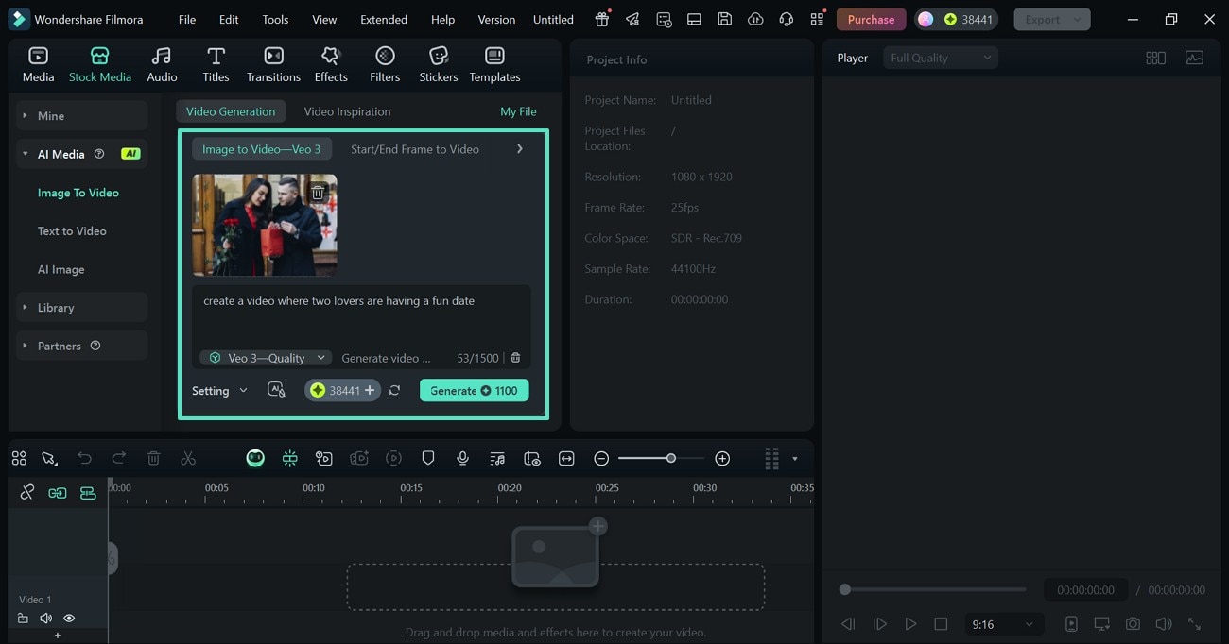Image resolution: width=1229 pixels, height=644 pixels.
Task: Select the Transitions panel
Action: click(273, 63)
